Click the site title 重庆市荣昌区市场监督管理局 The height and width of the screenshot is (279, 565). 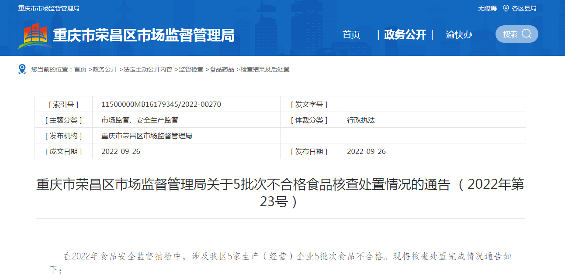pos(144,35)
